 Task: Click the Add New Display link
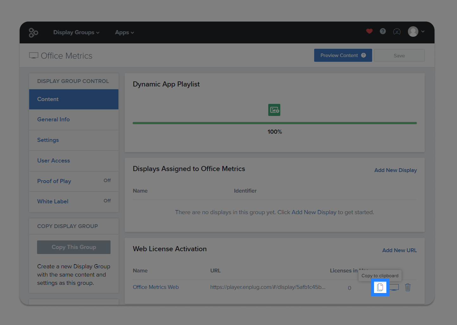pos(396,170)
